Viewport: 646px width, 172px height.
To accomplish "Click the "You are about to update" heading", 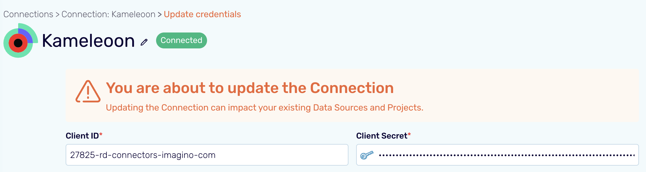I will (250, 88).
